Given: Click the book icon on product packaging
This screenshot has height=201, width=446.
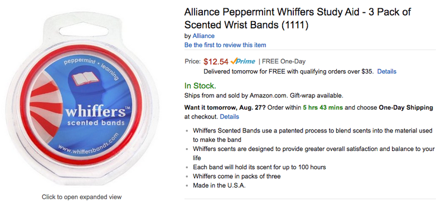Looking at the screenshot, I should 84,79.
